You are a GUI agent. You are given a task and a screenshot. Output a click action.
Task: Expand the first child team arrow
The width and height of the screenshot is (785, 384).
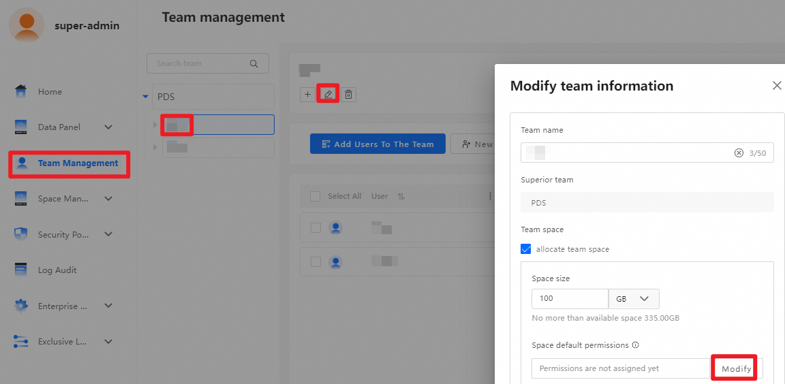155,125
